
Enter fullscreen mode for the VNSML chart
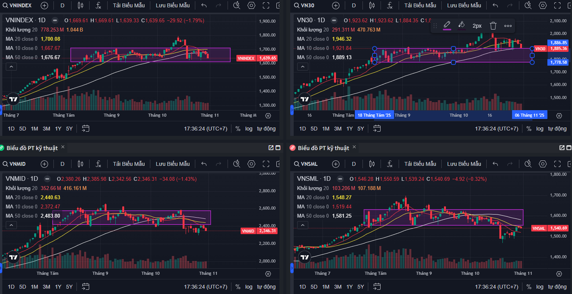pos(558,164)
